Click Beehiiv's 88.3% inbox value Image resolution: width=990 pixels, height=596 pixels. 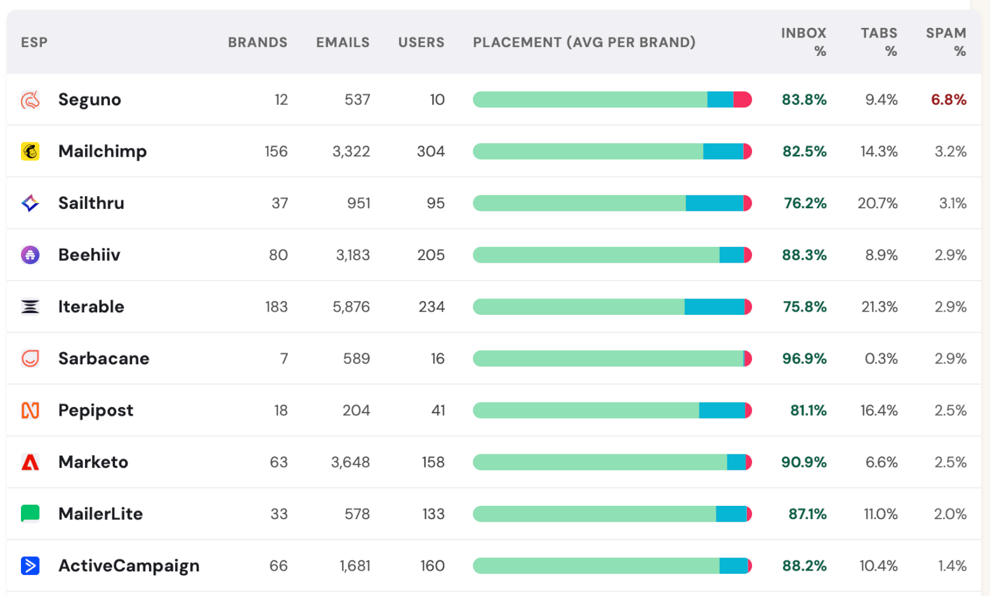pyautogui.click(x=804, y=255)
